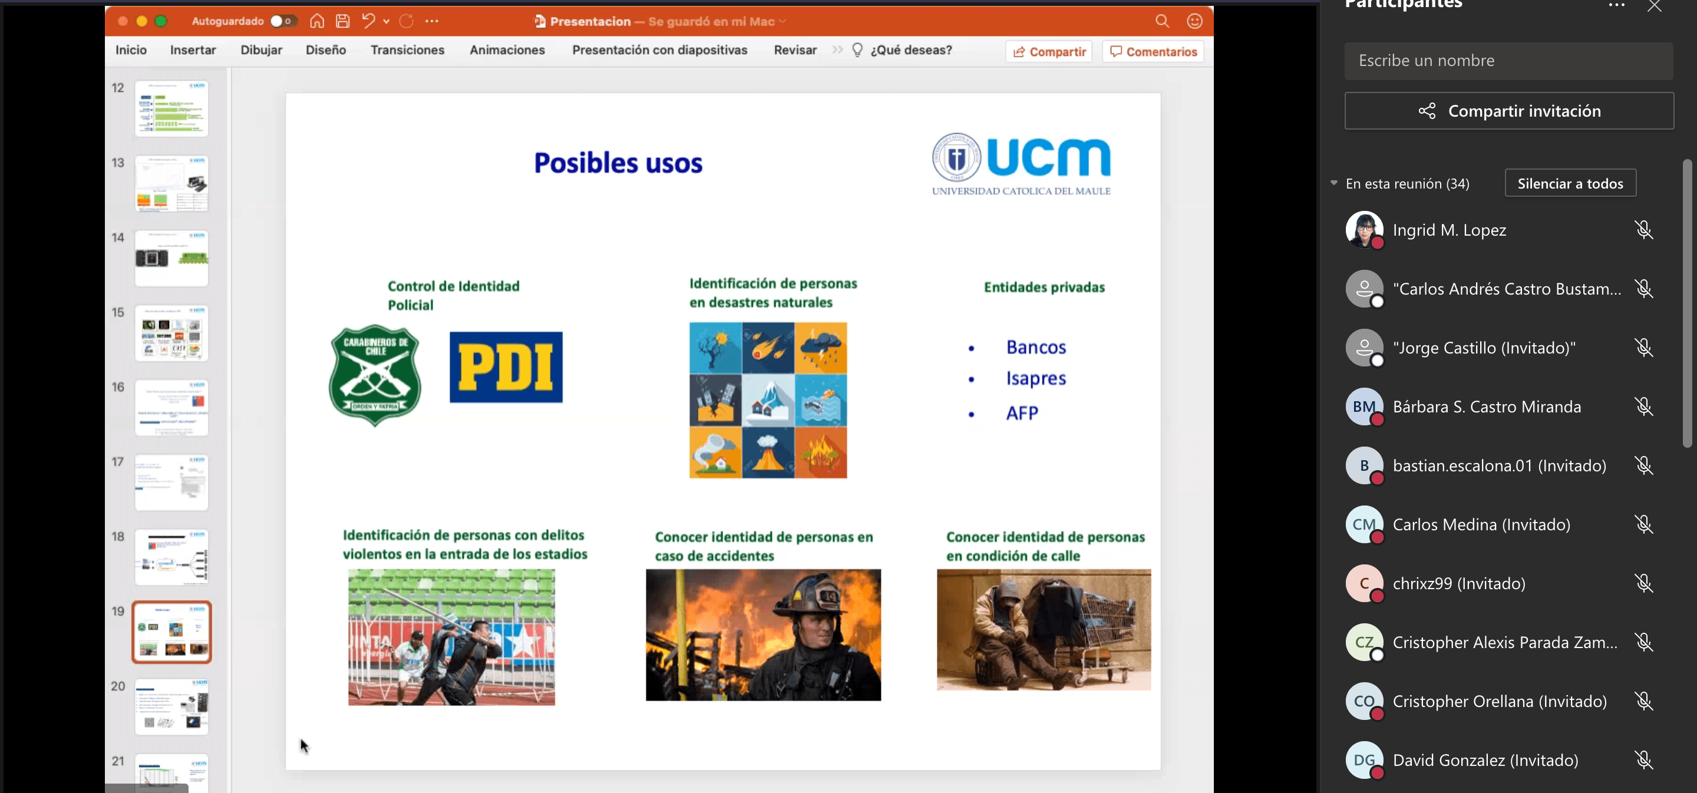The width and height of the screenshot is (1697, 793).
Task: Expand hidden ribbon tabs with double chevron
Action: [x=837, y=50]
